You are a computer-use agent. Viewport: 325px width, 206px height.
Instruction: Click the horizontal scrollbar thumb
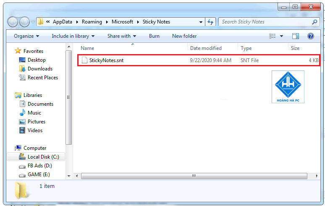194,176
